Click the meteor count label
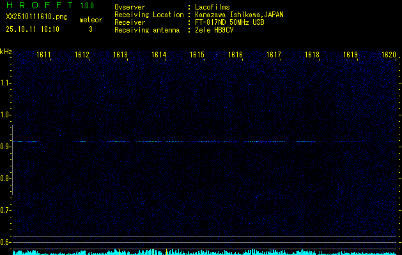The height and width of the screenshot is (255, 402). pos(90,20)
